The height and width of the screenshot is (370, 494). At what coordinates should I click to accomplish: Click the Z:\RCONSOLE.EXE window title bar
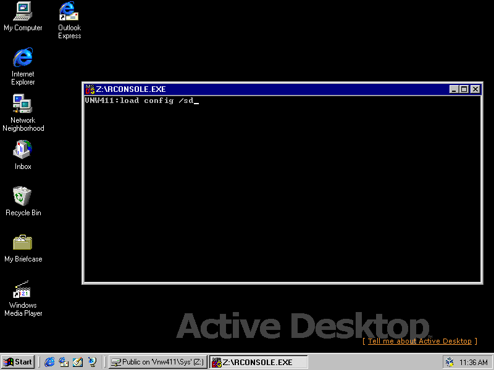(282, 89)
